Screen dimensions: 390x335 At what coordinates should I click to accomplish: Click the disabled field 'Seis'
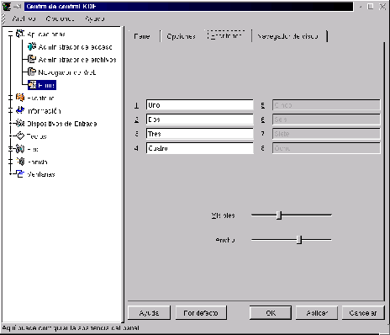click(x=326, y=120)
